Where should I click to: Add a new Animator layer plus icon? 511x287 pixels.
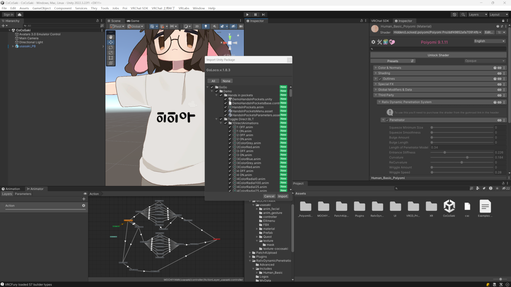coord(84,199)
